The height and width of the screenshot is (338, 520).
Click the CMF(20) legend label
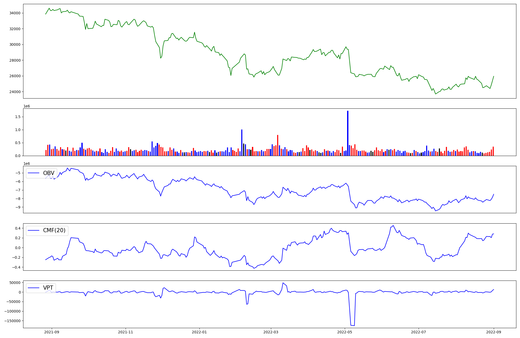point(54,231)
